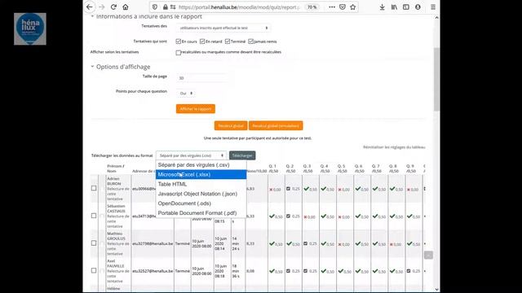This screenshot has height=293, width=522.
Task: Click Axel FAUVILLE's Q. 9 partial-credit icon
Action: [409, 271]
